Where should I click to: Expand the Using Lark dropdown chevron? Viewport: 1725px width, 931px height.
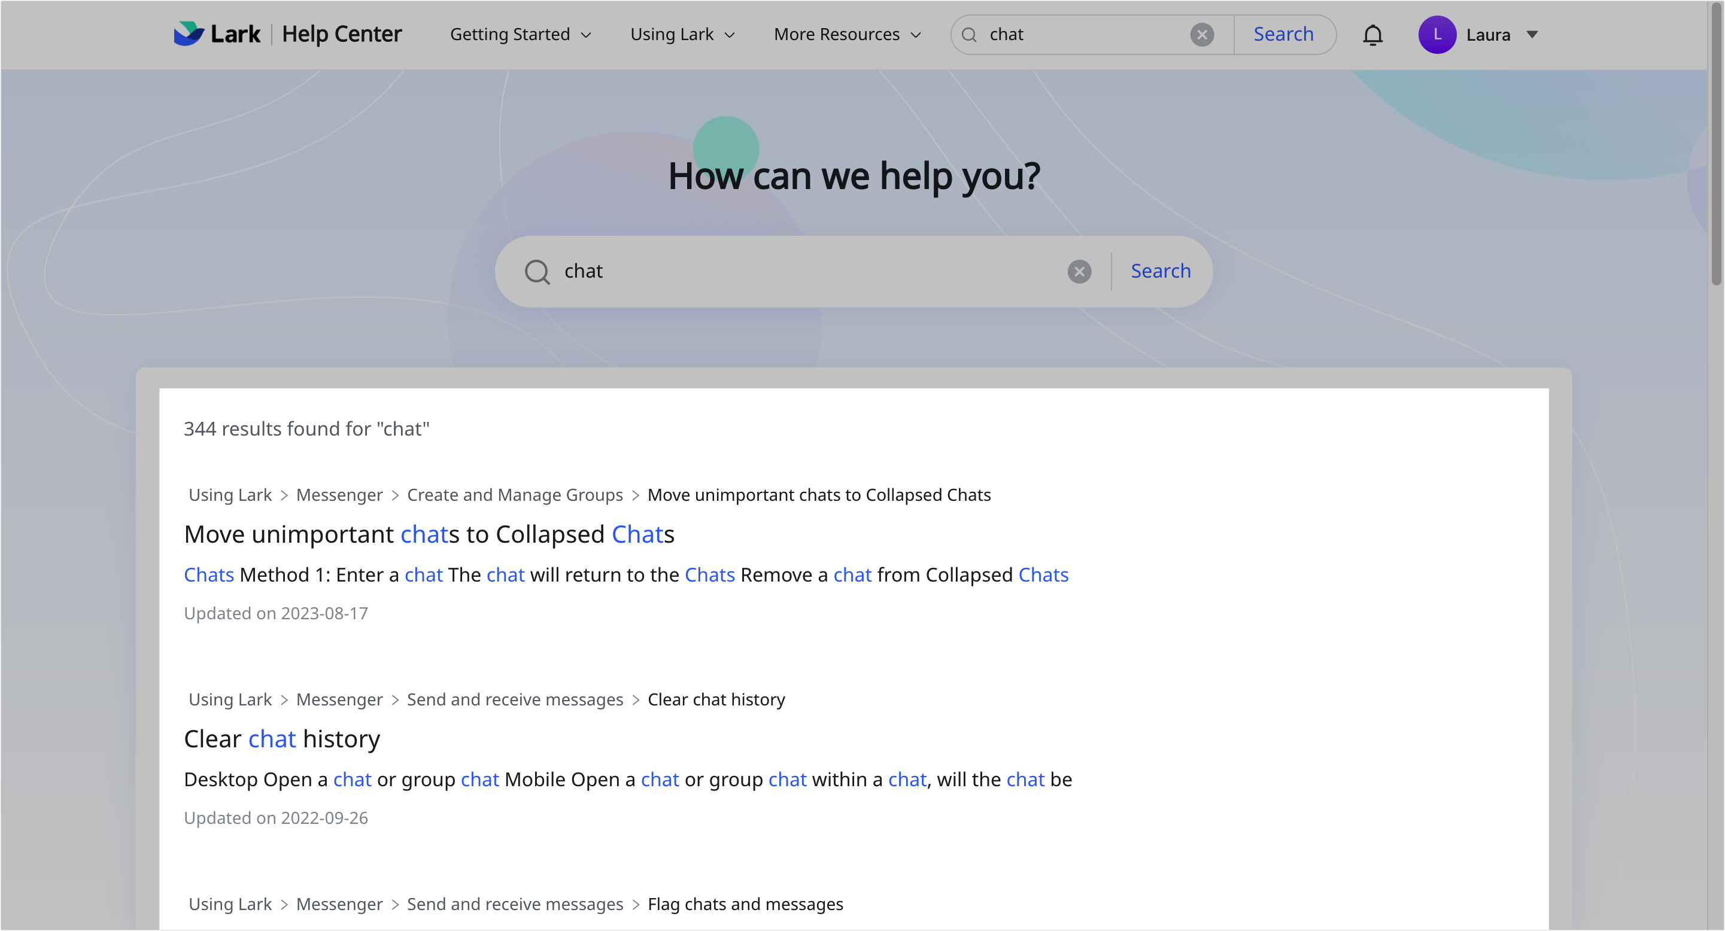pos(730,35)
